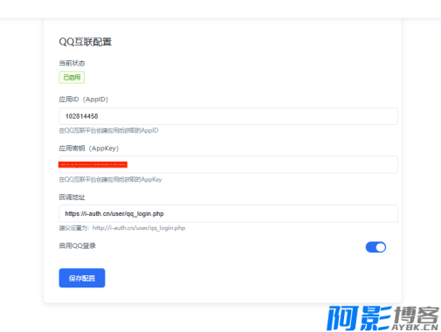
Task: Disable the 启用QQ登录 switch
Action: [376, 247]
